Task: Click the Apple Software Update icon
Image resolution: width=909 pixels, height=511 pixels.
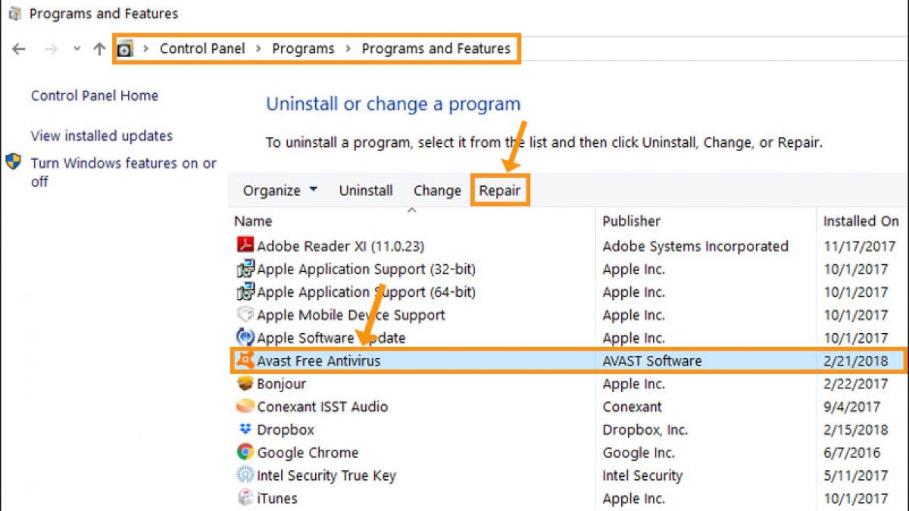Action: (245, 338)
